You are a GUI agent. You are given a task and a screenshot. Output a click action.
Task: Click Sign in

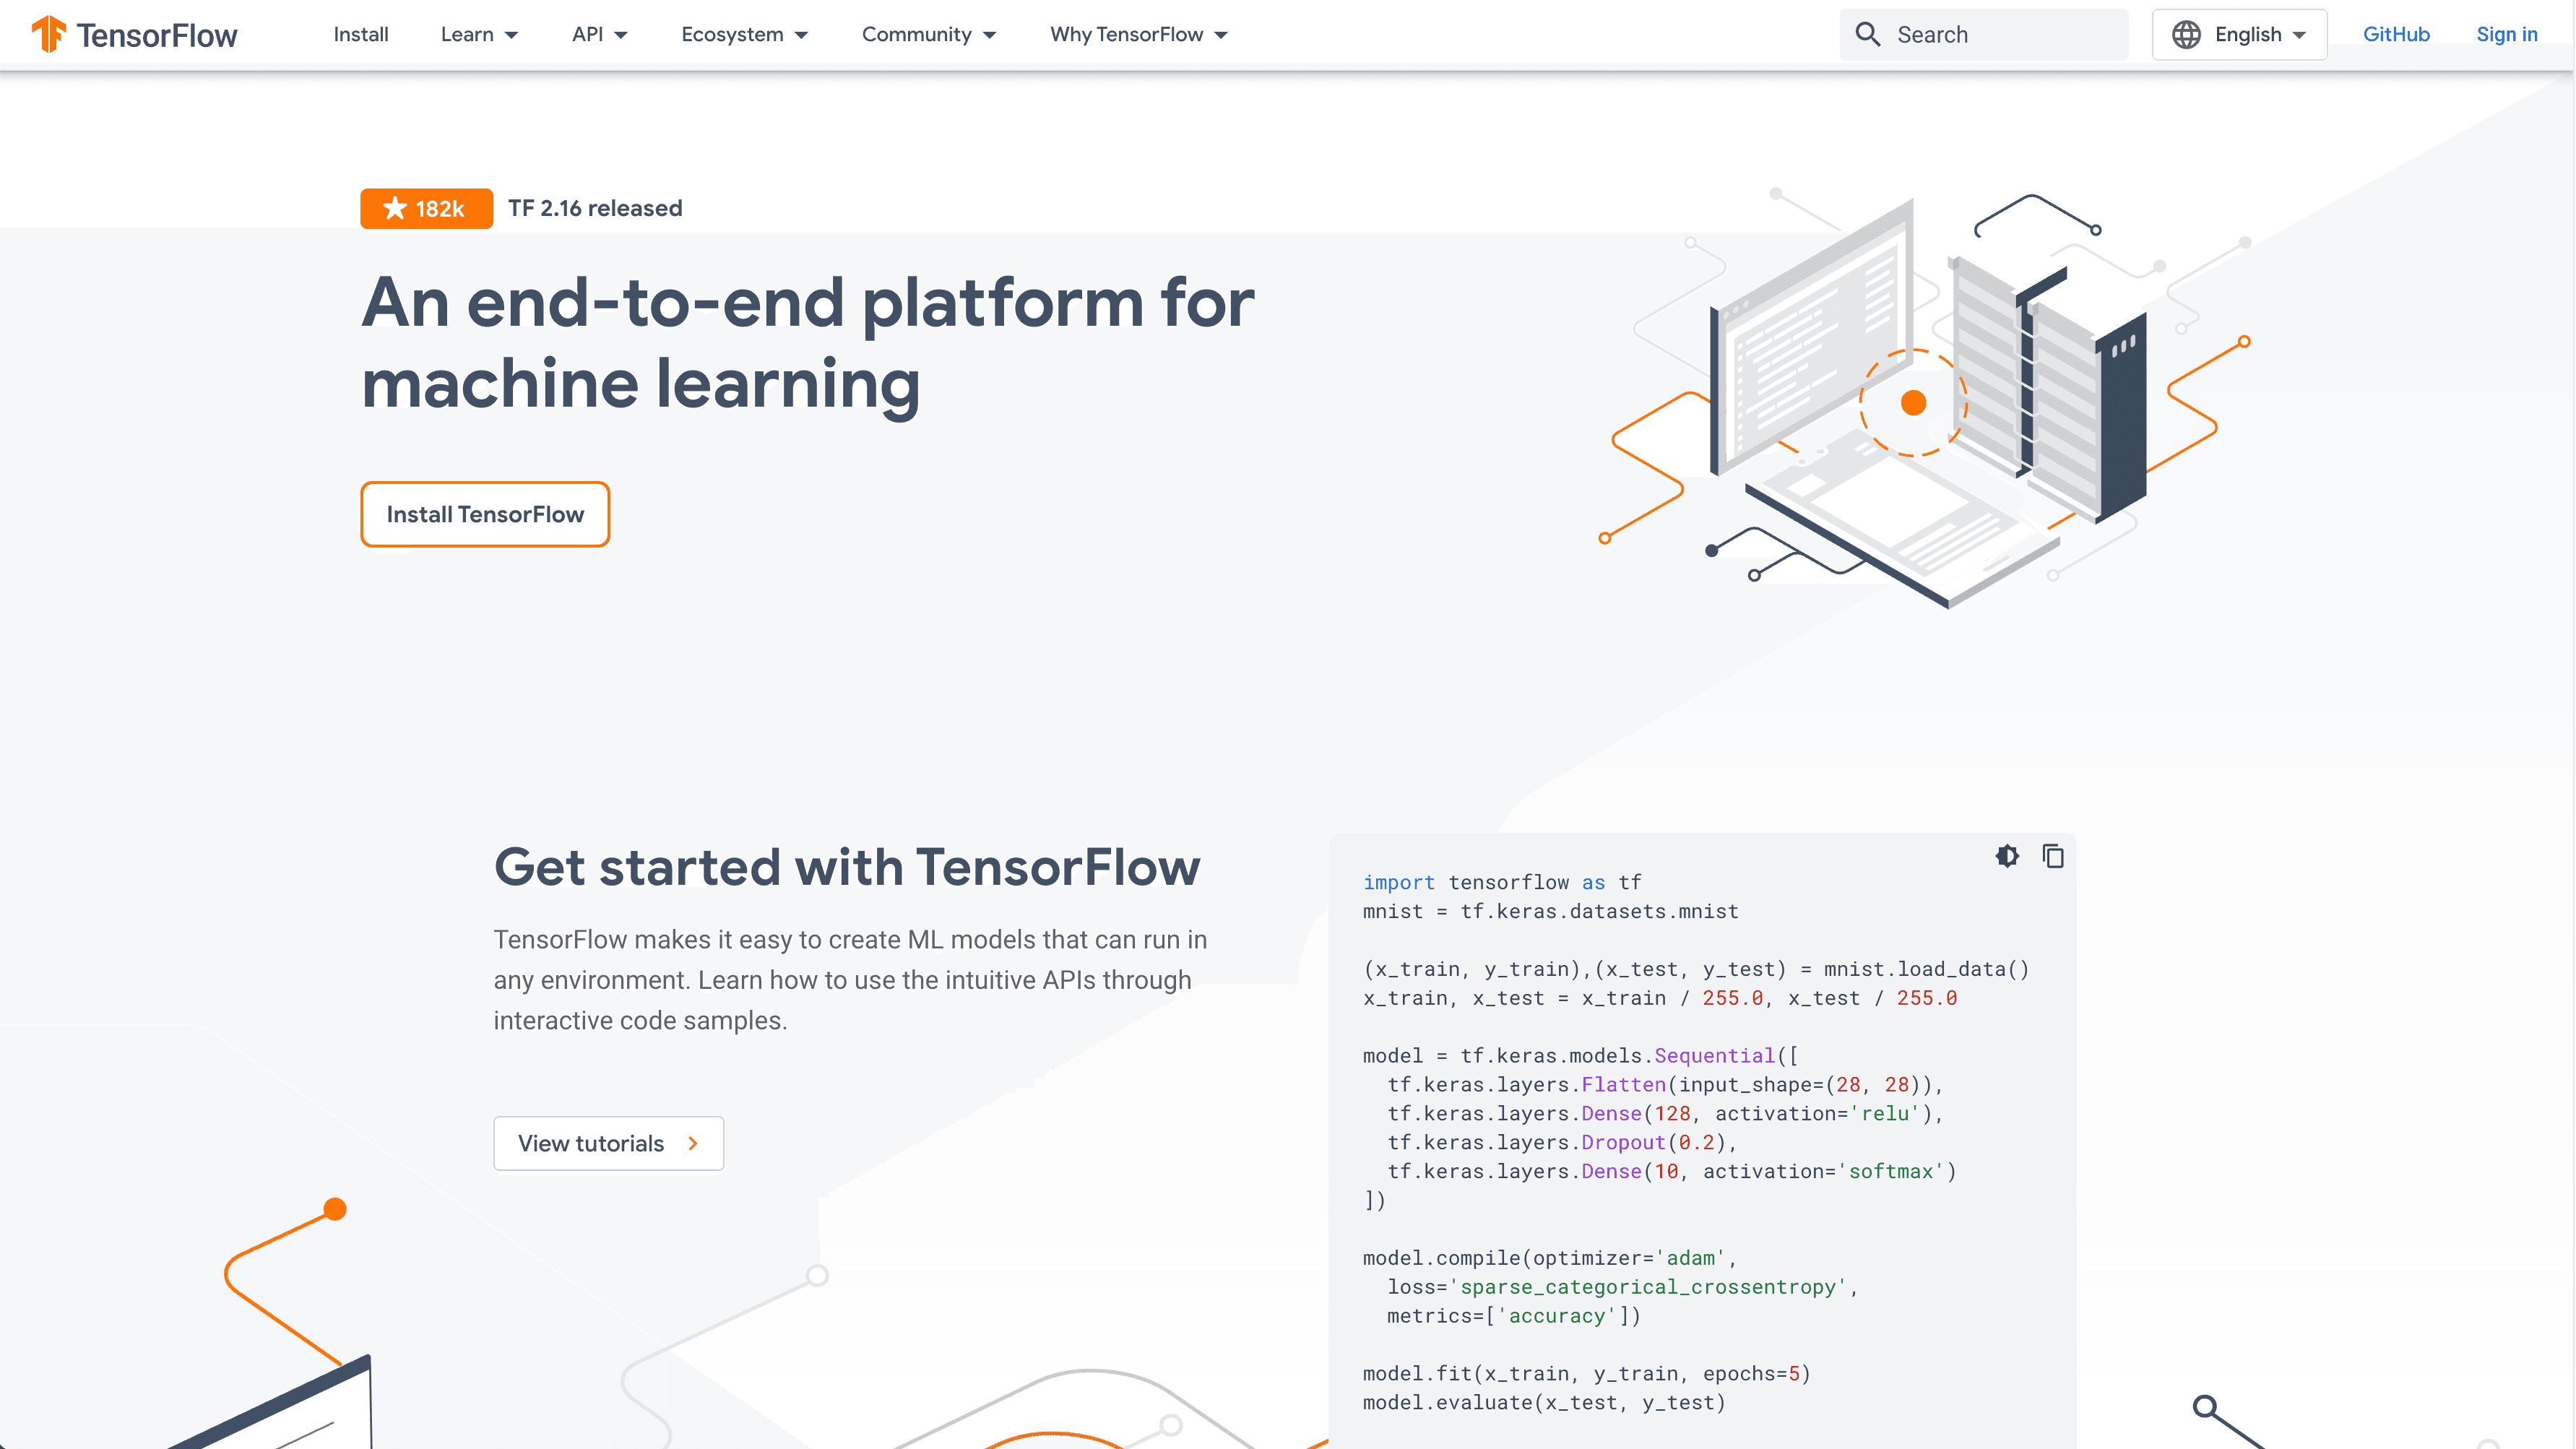(2506, 34)
